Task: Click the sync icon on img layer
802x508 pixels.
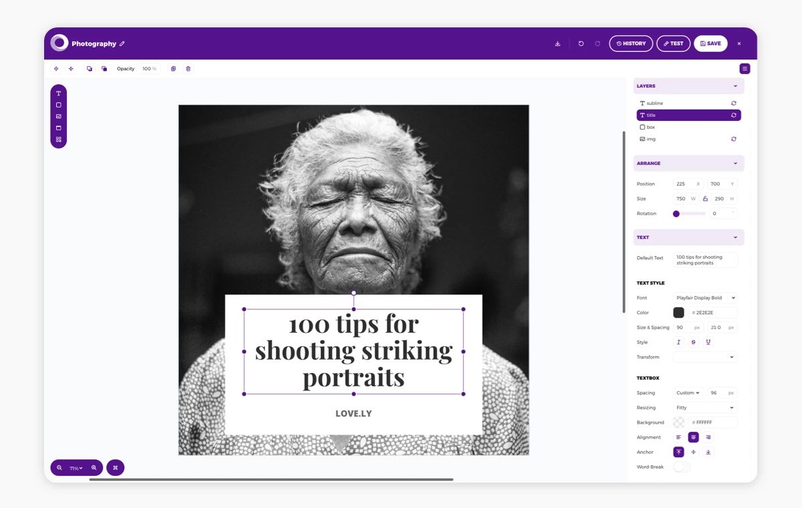Action: (x=733, y=139)
